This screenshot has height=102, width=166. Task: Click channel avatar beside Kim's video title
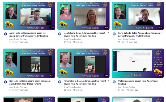(x=5, y=82)
